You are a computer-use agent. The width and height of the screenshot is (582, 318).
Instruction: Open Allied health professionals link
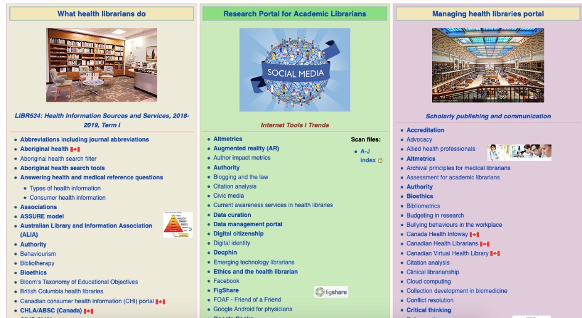441,149
